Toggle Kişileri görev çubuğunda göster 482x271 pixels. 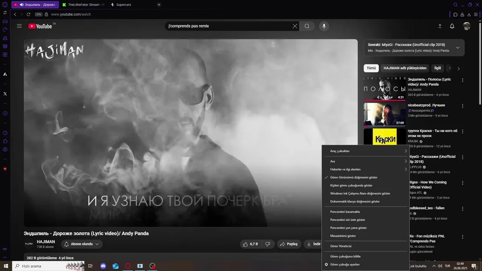point(365,185)
